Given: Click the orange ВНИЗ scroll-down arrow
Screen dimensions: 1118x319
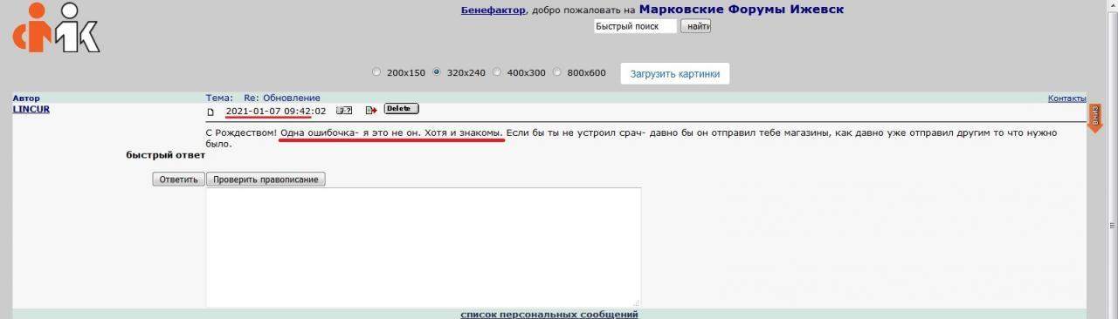Looking at the screenshot, I should point(1094,118).
